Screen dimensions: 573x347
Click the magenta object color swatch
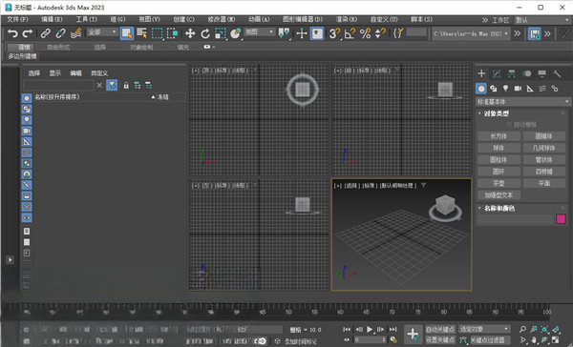561,219
